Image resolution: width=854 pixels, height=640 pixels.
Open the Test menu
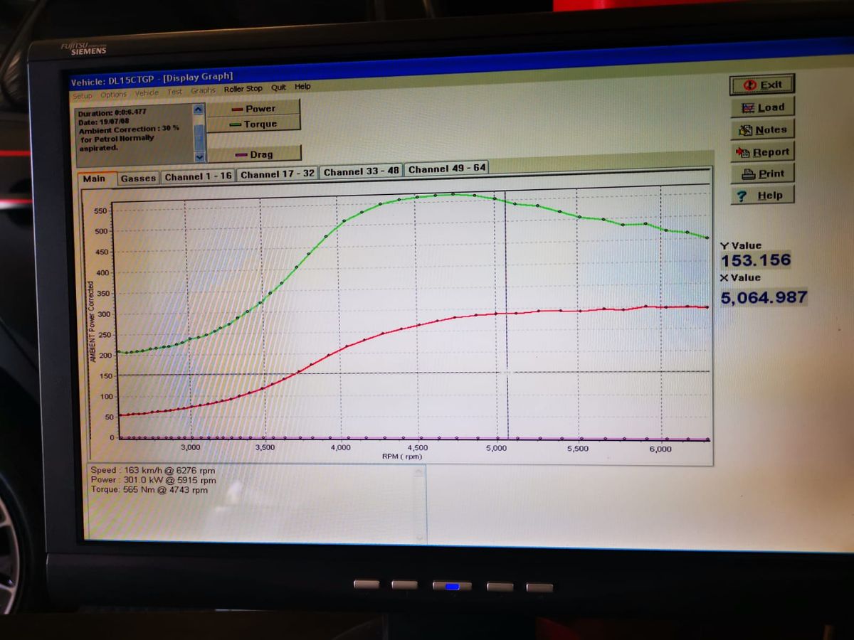click(174, 92)
